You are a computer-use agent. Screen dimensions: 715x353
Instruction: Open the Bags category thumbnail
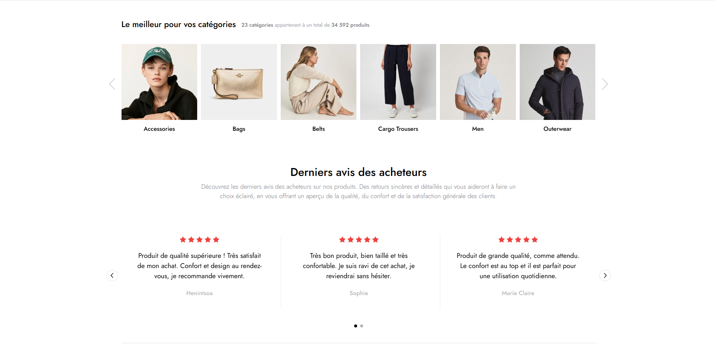[x=239, y=82]
